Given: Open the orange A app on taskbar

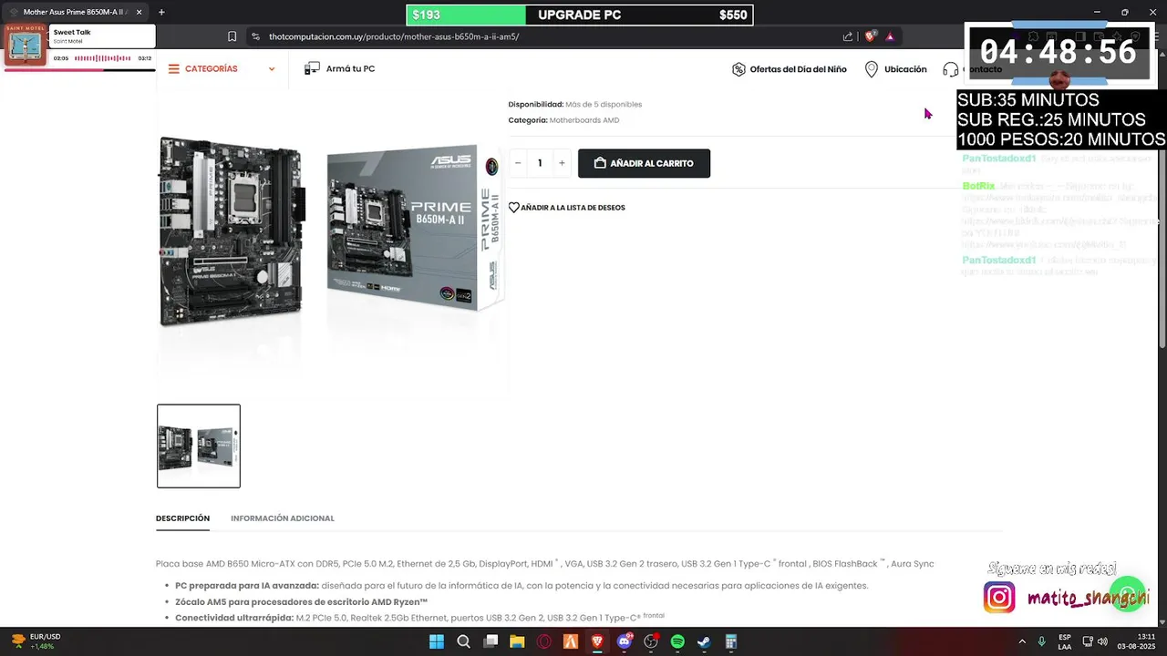Looking at the screenshot, I should (x=571, y=641).
